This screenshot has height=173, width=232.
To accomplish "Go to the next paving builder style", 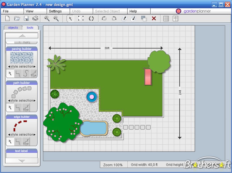I will click(x=35, y=66).
